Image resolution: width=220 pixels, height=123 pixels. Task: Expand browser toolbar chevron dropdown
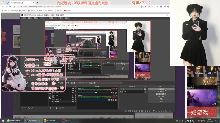pyautogui.click(x=153, y=7)
